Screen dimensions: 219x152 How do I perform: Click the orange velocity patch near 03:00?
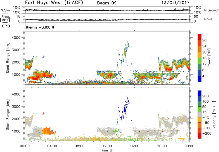click(47, 131)
